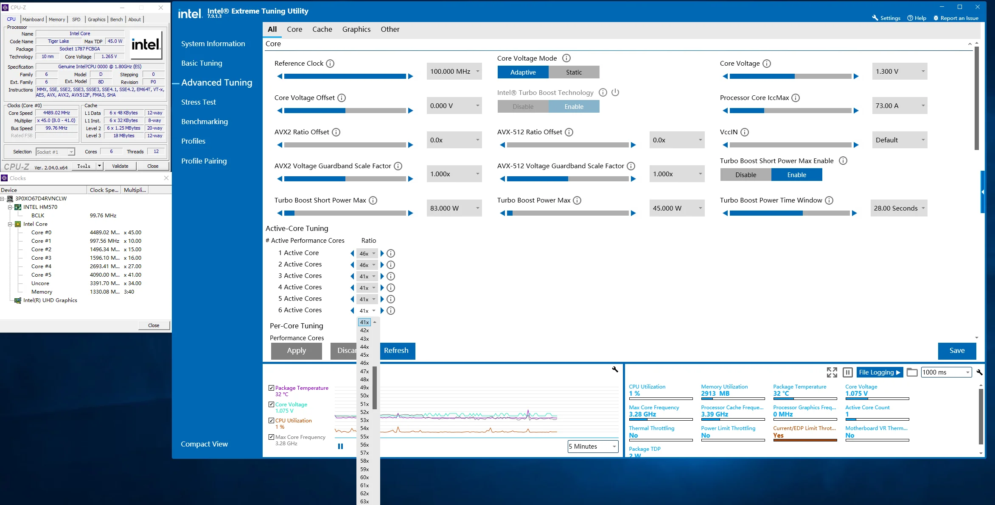The image size is (995, 505).
Task: Click the Apply button
Action: coord(296,351)
